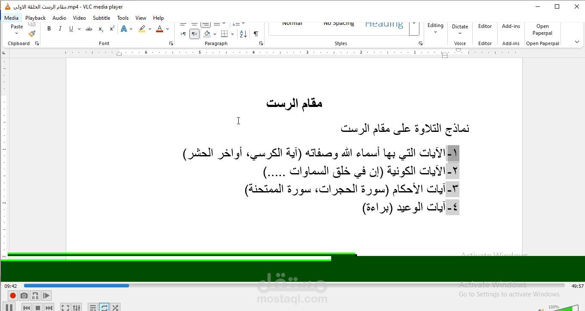585x311 pixels.
Task: Toggle A-B loop between points
Action: click(35, 296)
